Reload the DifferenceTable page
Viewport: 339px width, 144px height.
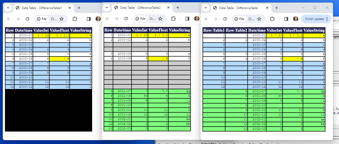pos(225,19)
